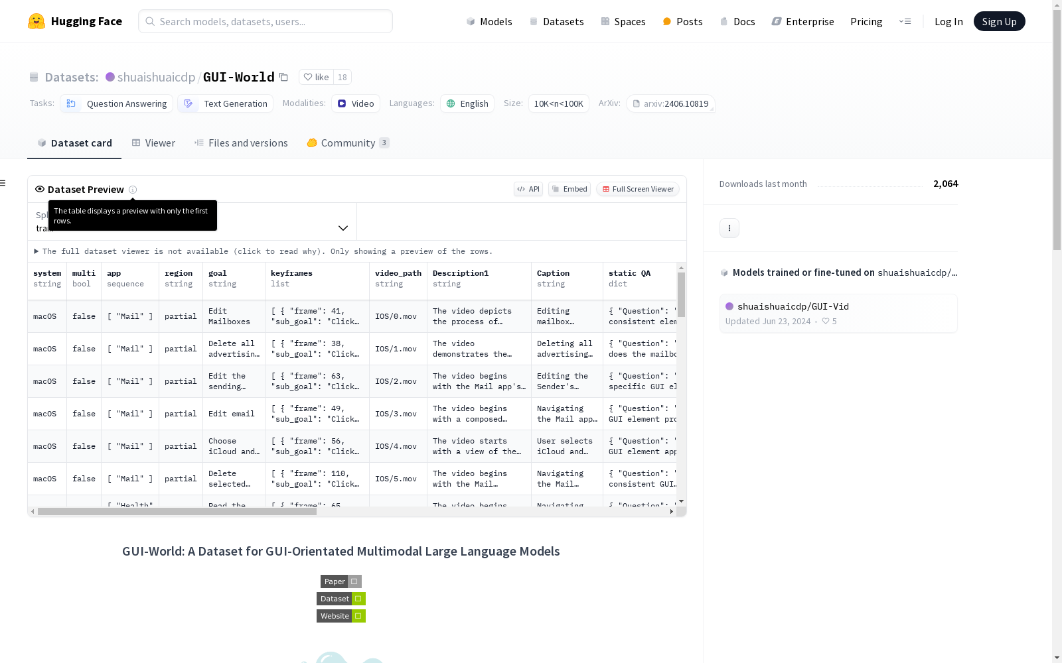Click the Dataset Preview eye icon
Image resolution: width=1062 pixels, height=663 pixels.
click(40, 189)
